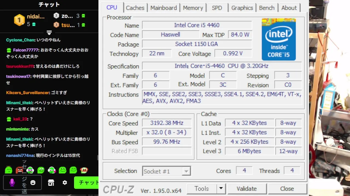Pick the sleeping angel slime emote

(x=8, y=170)
